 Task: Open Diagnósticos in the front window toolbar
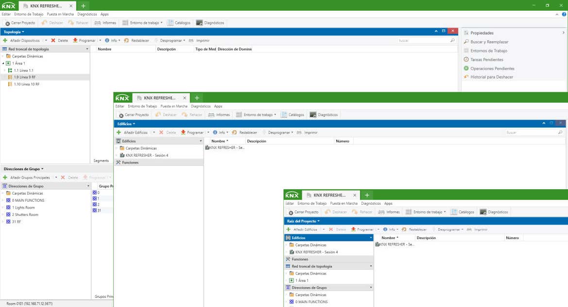[x=494, y=212]
